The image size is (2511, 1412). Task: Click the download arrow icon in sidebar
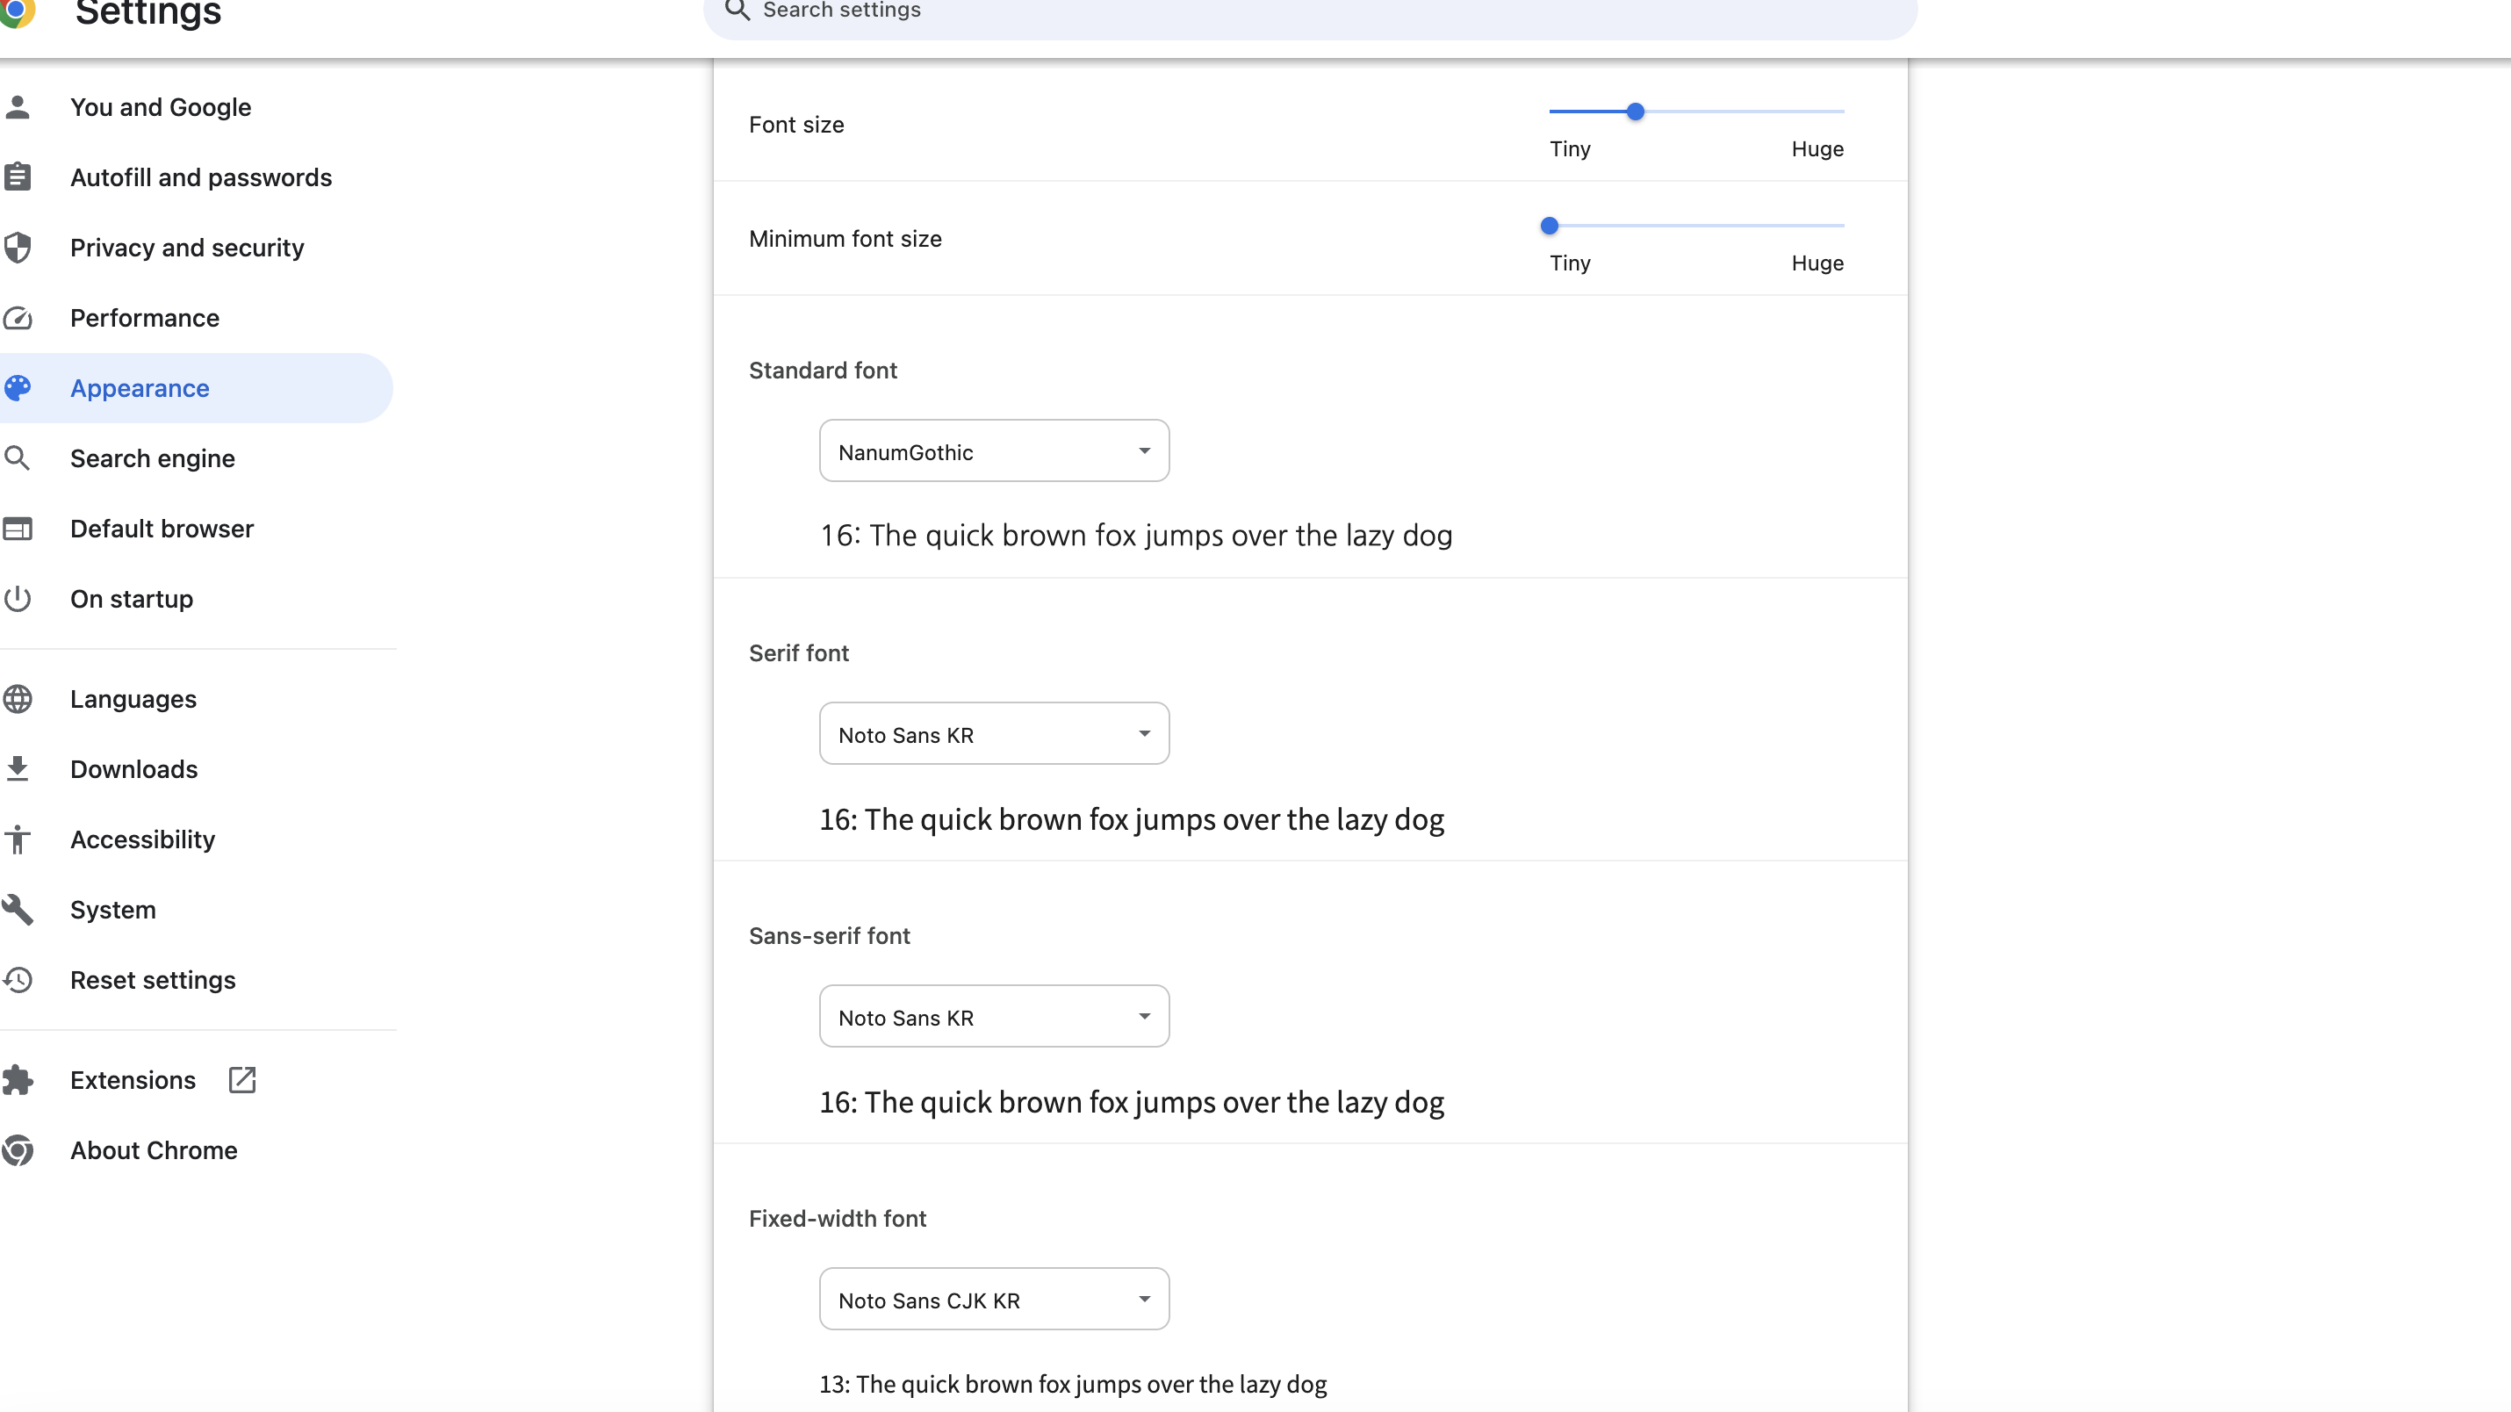[18, 769]
